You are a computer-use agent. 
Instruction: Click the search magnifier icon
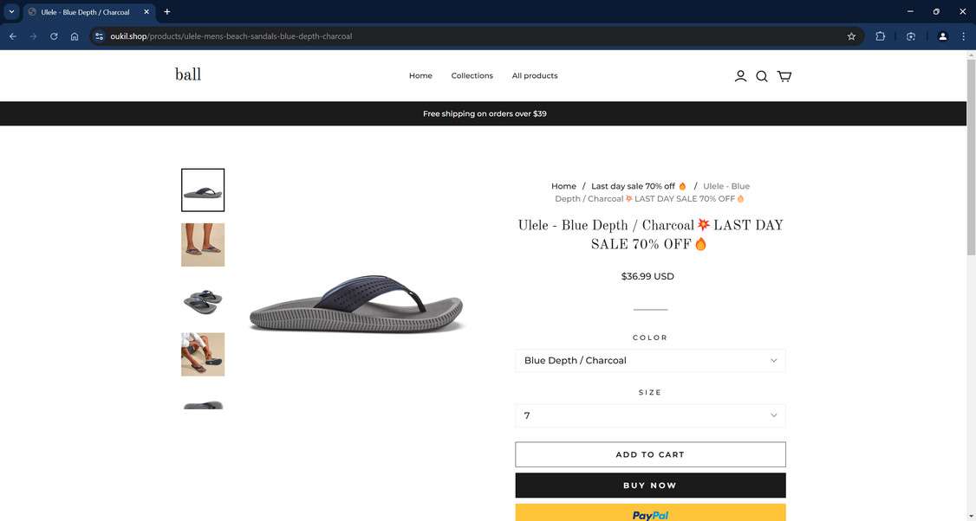pos(761,76)
